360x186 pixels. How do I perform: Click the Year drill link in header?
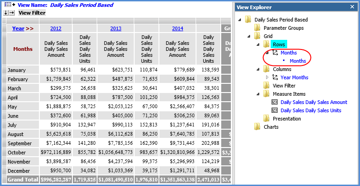tap(18, 28)
